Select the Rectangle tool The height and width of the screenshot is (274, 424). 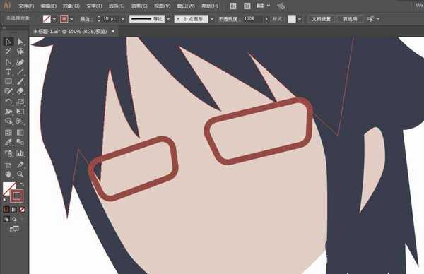[x=8, y=82]
